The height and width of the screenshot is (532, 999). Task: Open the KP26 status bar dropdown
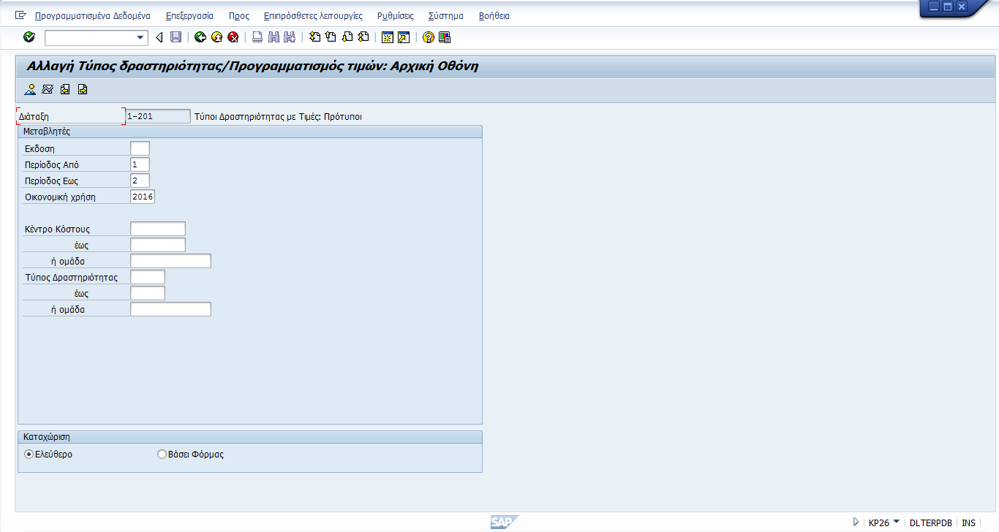[x=896, y=522]
